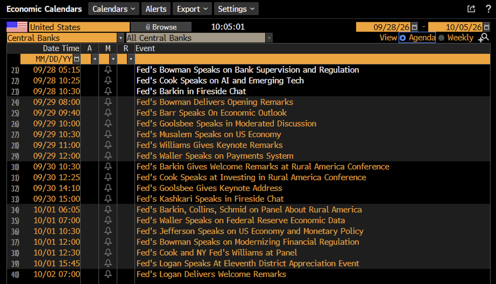Set alert bell for Logan Welcome Remarks
496x284 pixels.
coord(108,274)
